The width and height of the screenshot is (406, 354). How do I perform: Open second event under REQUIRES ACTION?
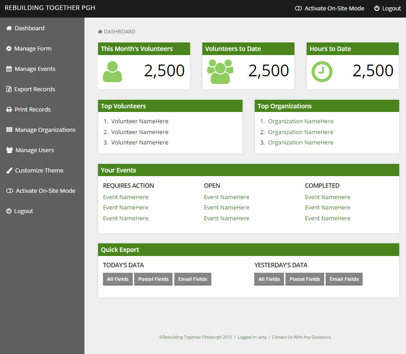[126, 207]
